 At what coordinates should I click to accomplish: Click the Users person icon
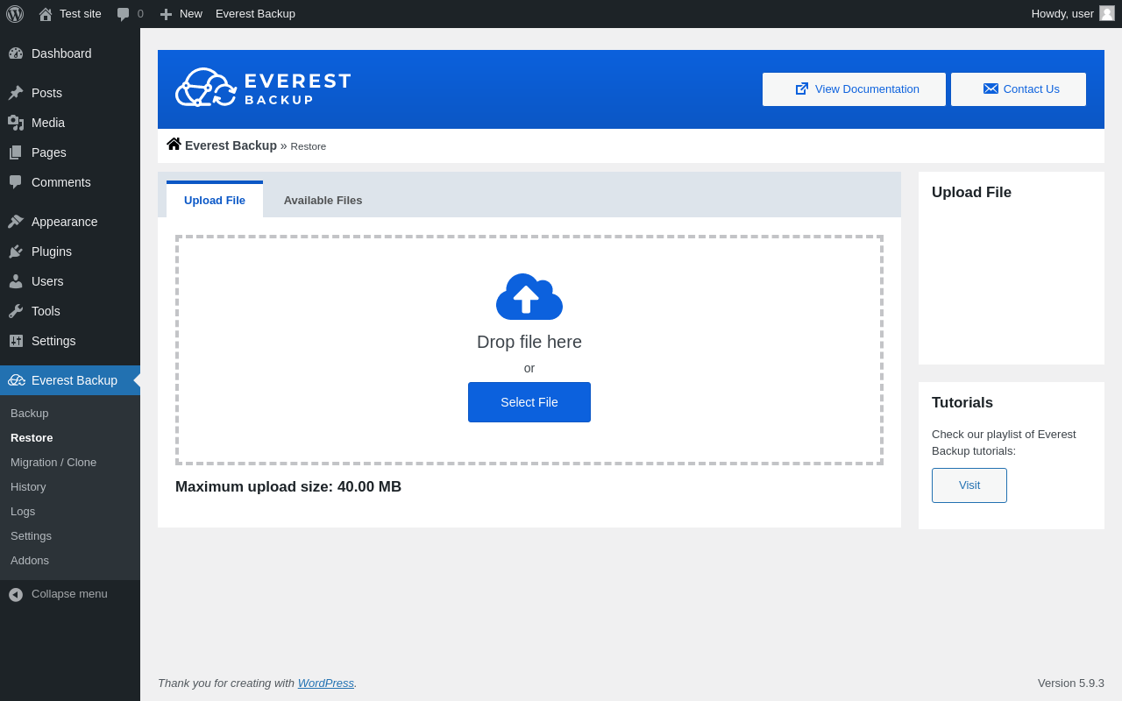click(16, 281)
